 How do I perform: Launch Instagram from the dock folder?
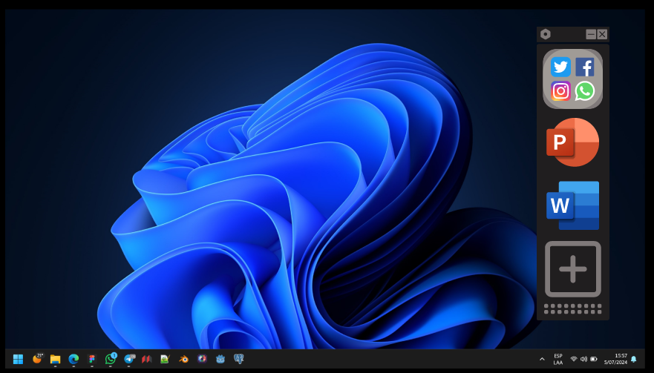point(560,91)
